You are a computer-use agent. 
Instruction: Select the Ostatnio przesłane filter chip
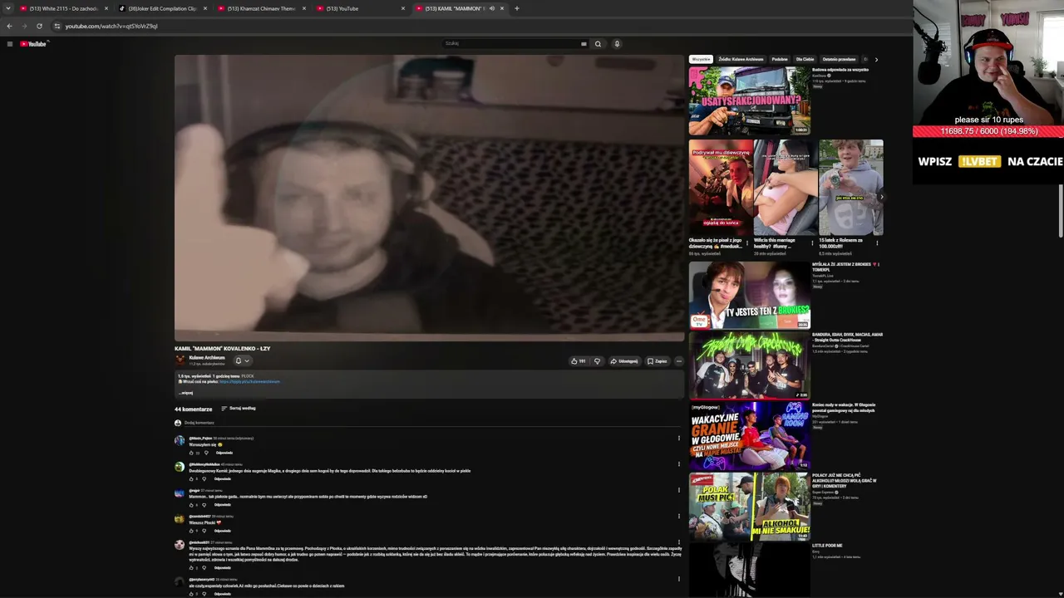coord(839,59)
